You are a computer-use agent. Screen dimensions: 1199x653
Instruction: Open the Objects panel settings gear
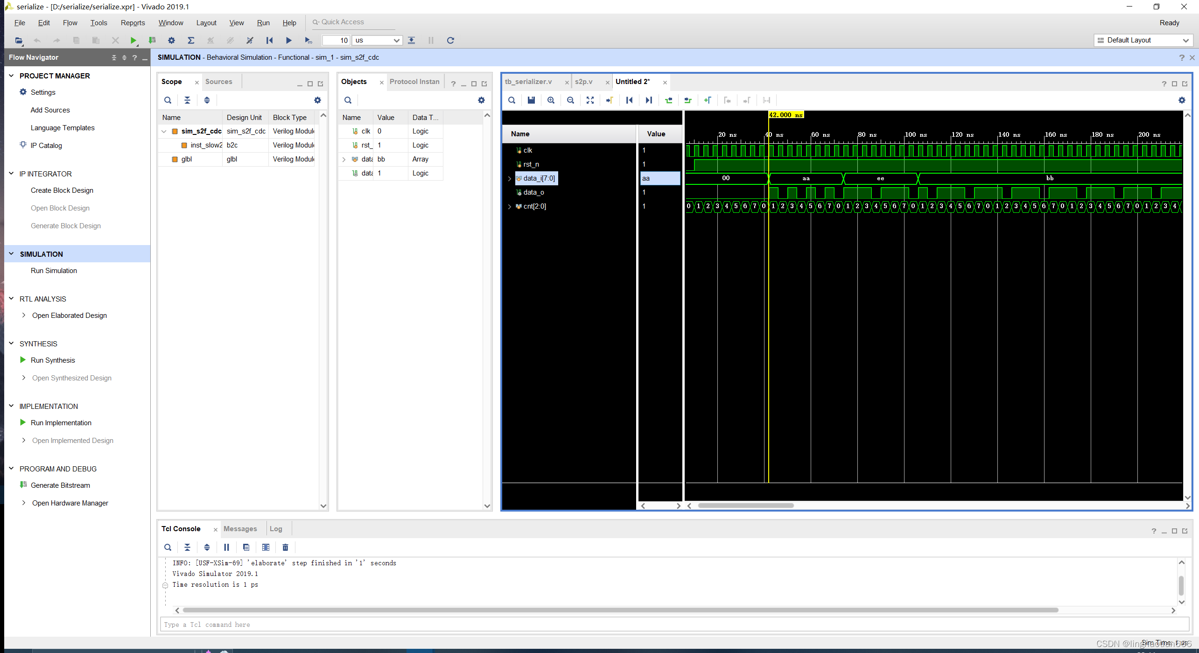point(481,100)
